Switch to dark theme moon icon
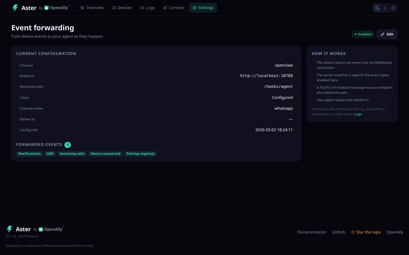 [x=377, y=8]
